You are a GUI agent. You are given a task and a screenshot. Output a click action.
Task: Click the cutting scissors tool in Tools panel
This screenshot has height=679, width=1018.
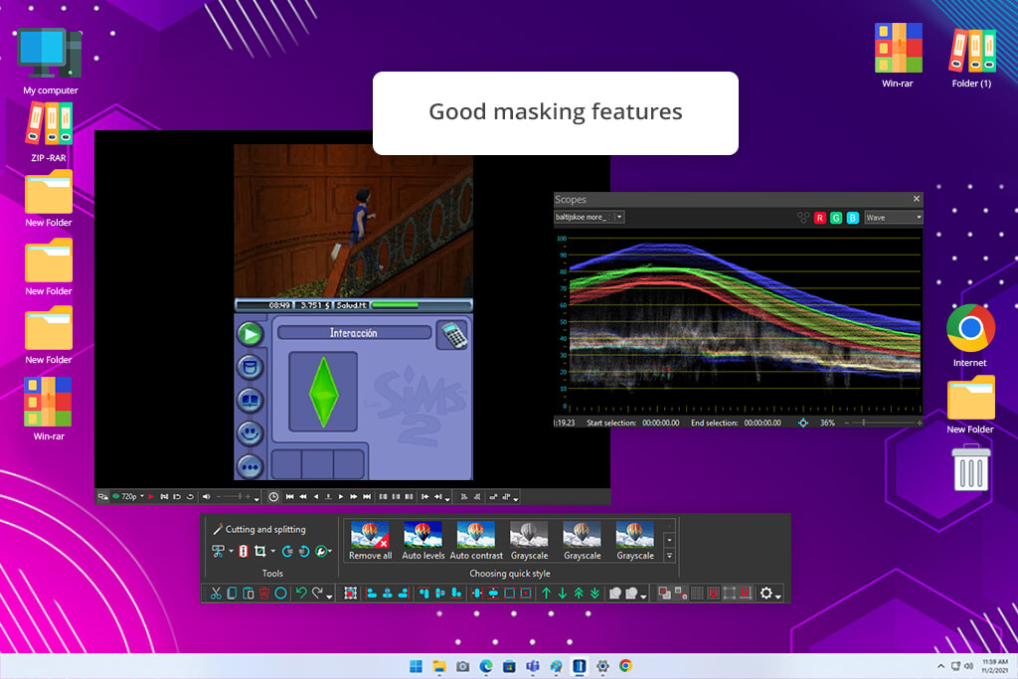218,551
